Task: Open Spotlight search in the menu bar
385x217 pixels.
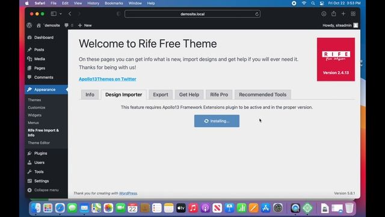Action: click(x=313, y=3)
